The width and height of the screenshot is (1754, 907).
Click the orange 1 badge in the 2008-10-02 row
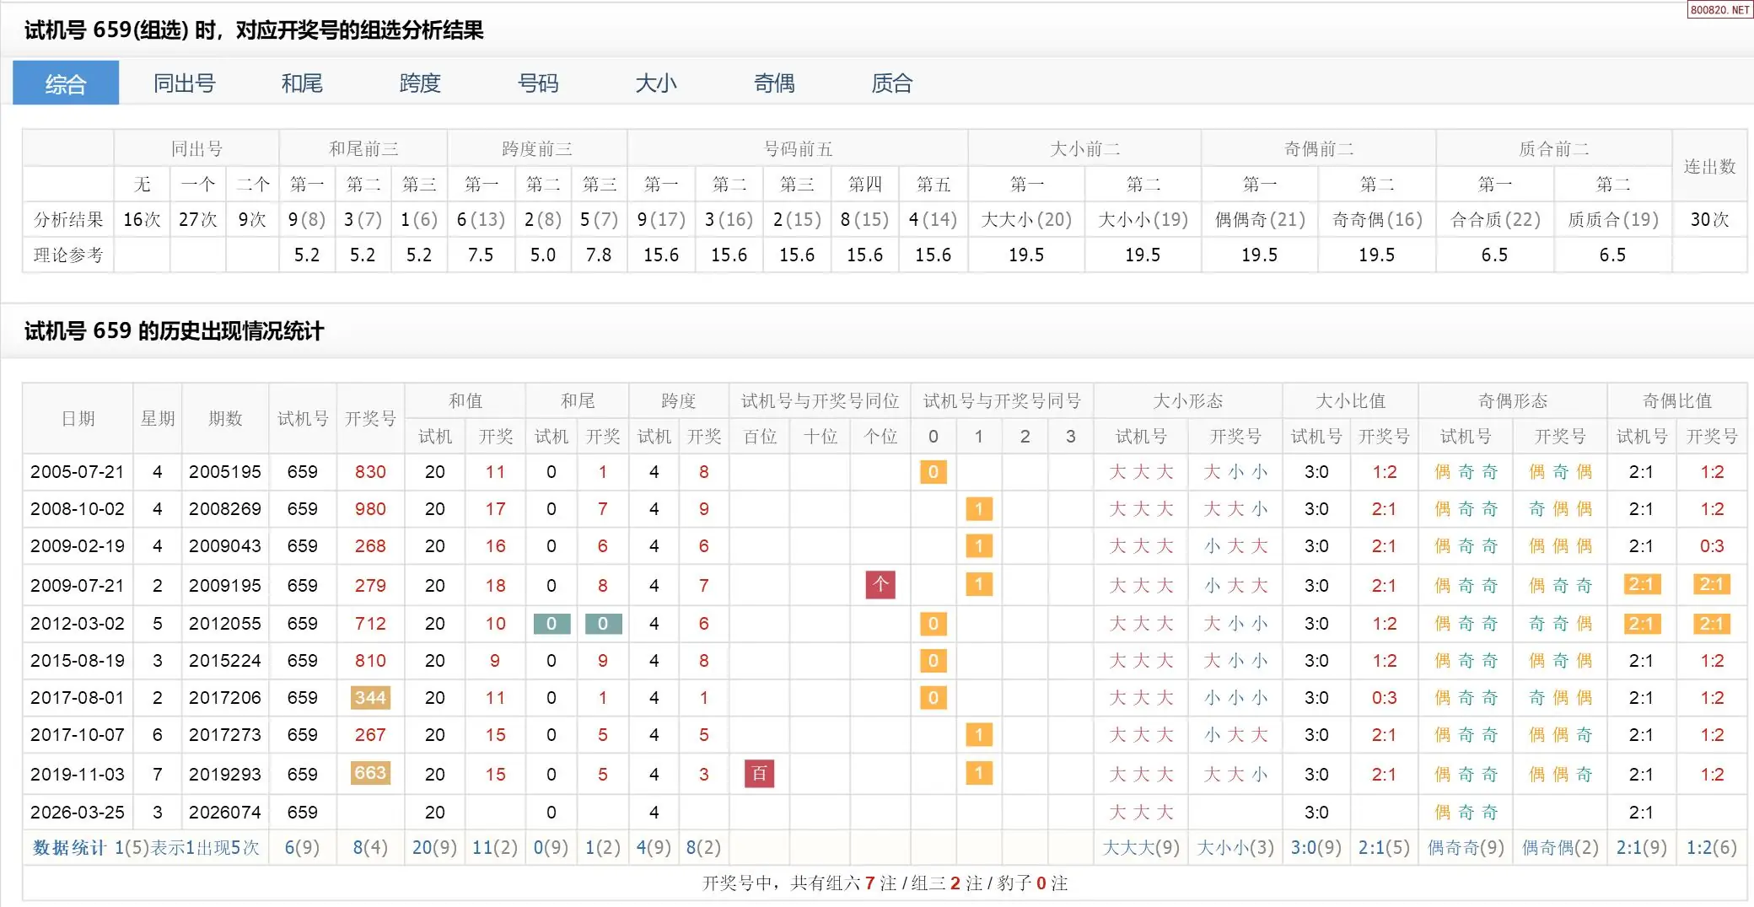(x=978, y=509)
